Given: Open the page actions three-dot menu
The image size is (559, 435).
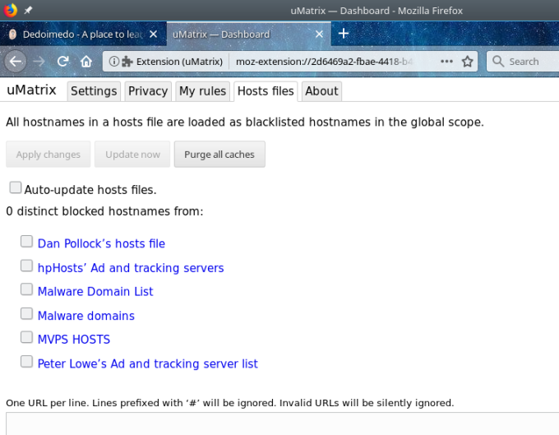Looking at the screenshot, I should (x=446, y=62).
